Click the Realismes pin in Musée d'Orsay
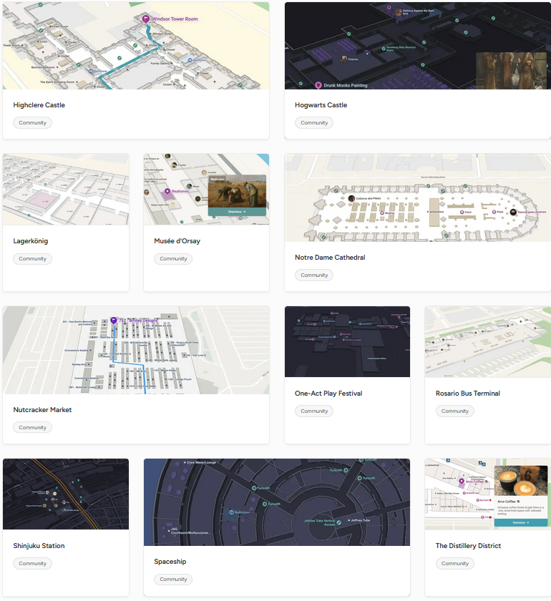The height and width of the screenshot is (601, 551). (167, 191)
